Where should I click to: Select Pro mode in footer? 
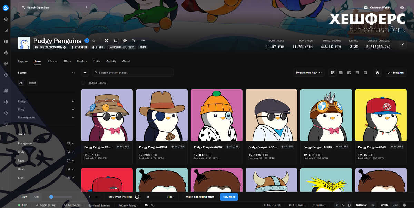373,205
